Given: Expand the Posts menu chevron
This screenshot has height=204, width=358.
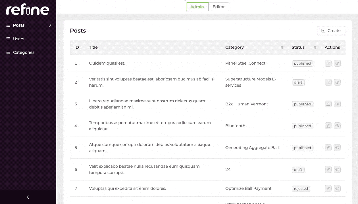Looking at the screenshot, I should (x=50, y=25).
